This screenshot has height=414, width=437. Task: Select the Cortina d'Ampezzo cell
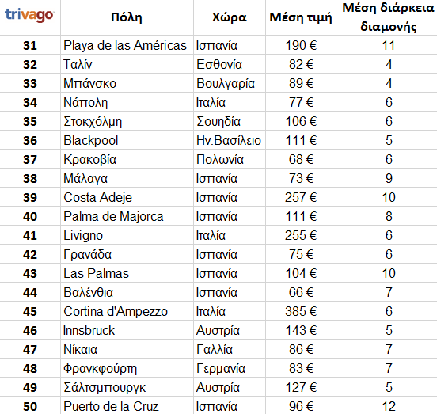click(x=127, y=311)
